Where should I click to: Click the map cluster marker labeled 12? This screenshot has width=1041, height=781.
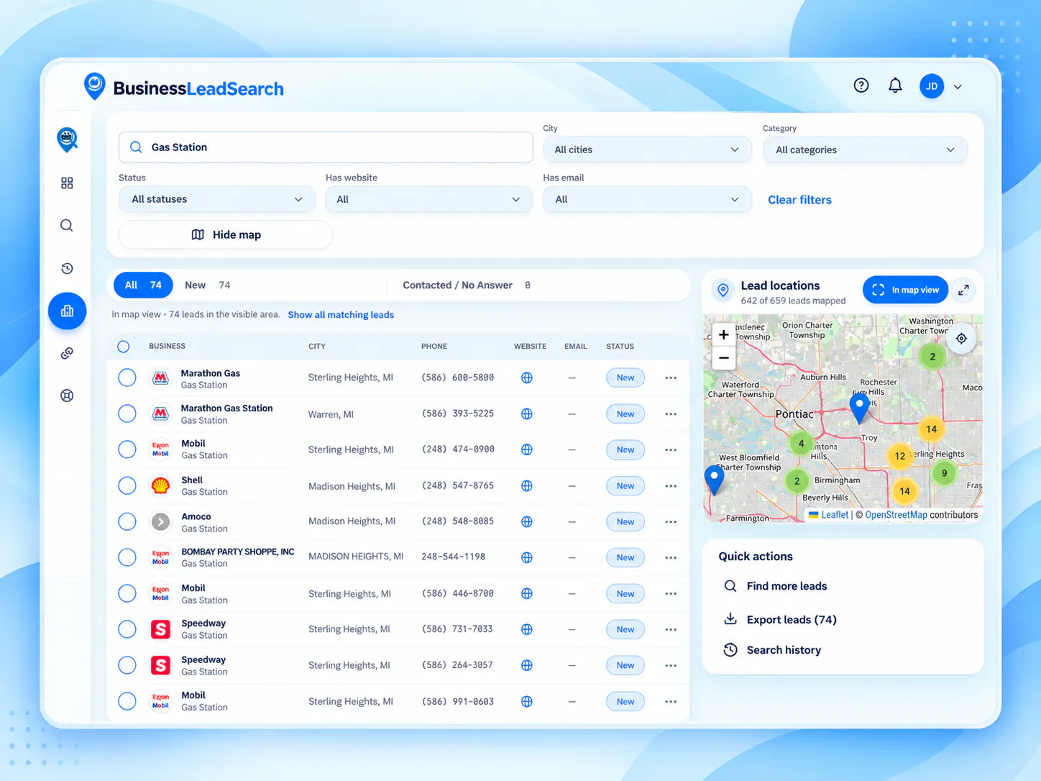click(899, 456)
